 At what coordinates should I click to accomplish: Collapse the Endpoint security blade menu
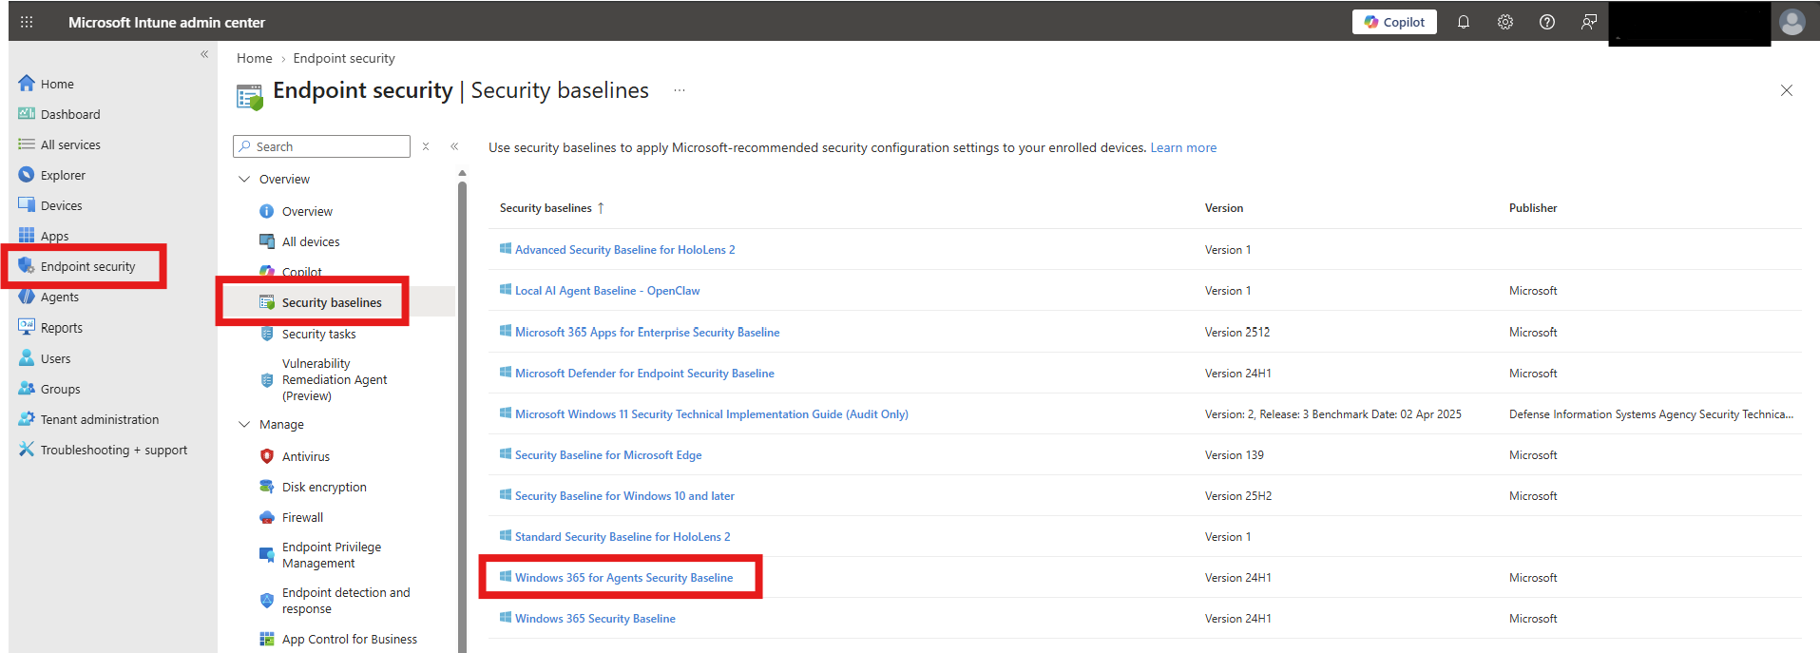[454, 146]
